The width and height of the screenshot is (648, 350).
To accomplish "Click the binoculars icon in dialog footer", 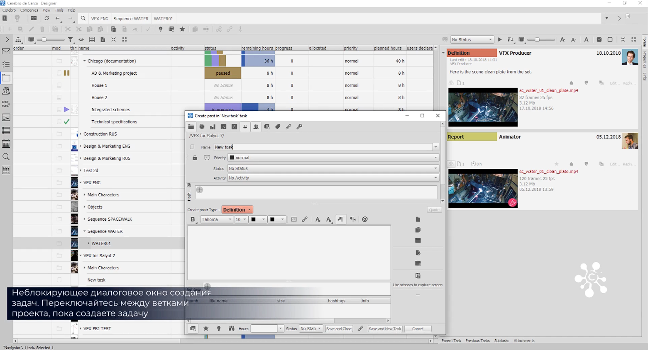I will tap(232, 328).
